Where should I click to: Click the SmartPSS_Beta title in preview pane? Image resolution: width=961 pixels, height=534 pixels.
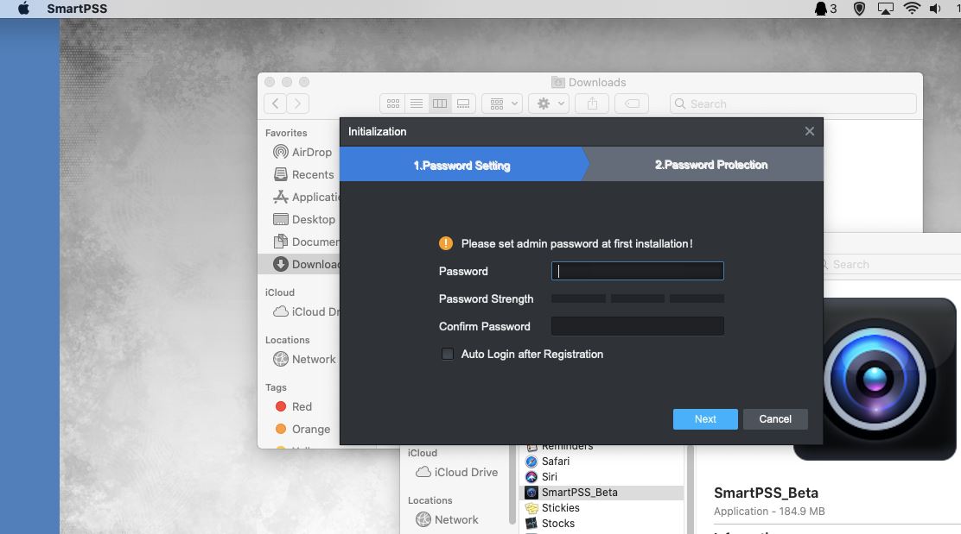(x=766, y=493)
